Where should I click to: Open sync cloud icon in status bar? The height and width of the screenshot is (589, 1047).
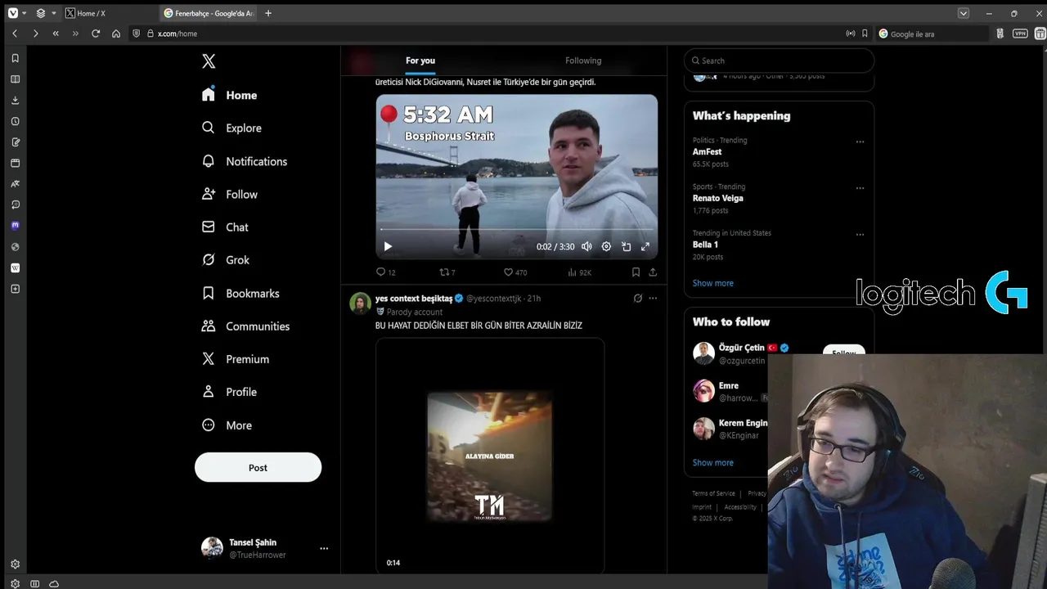point(54,584)
